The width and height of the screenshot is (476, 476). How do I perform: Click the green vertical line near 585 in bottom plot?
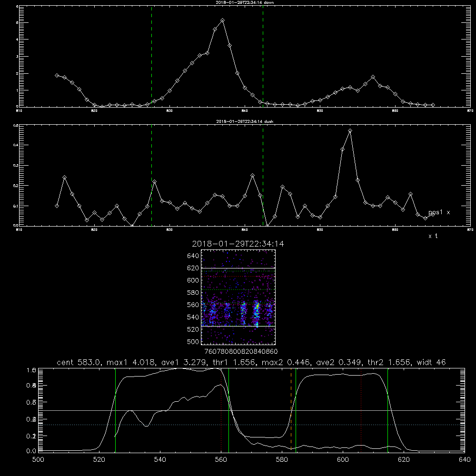pos(296,410)
